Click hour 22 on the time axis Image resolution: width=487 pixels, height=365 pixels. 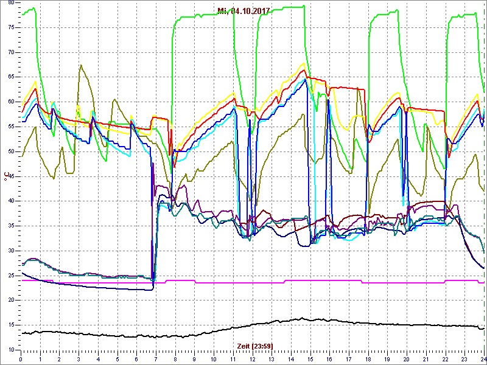coord(445,358)
